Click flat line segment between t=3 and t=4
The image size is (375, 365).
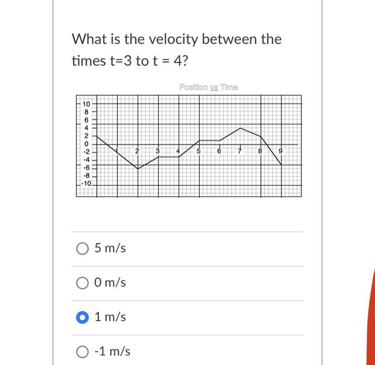click(x=168, y=157)
